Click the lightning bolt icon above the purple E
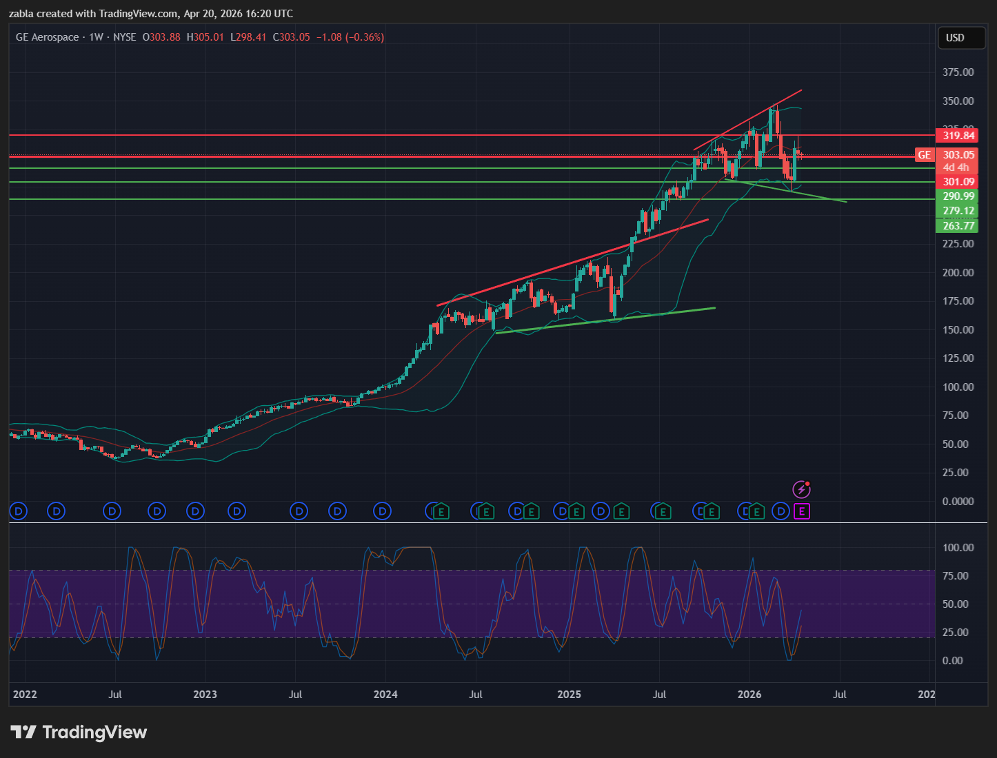 [801, 489]
